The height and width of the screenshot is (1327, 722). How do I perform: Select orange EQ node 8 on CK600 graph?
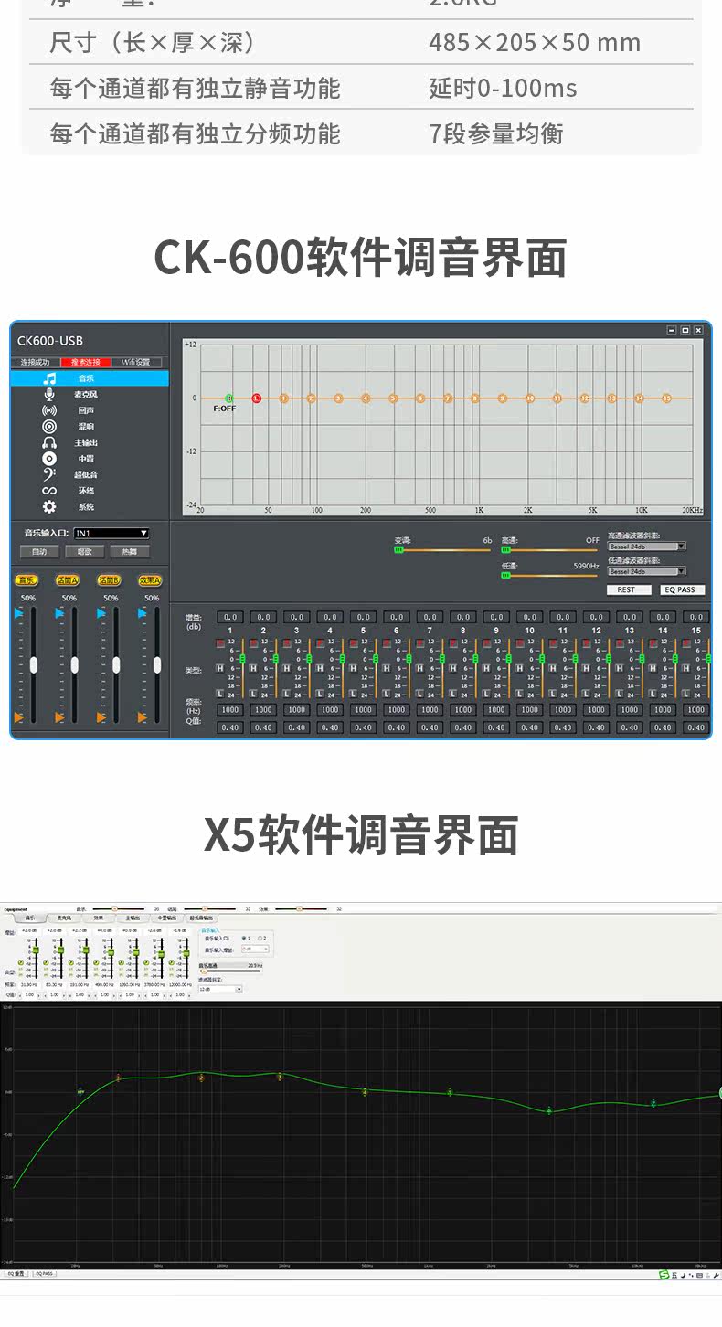pos(474,398)
